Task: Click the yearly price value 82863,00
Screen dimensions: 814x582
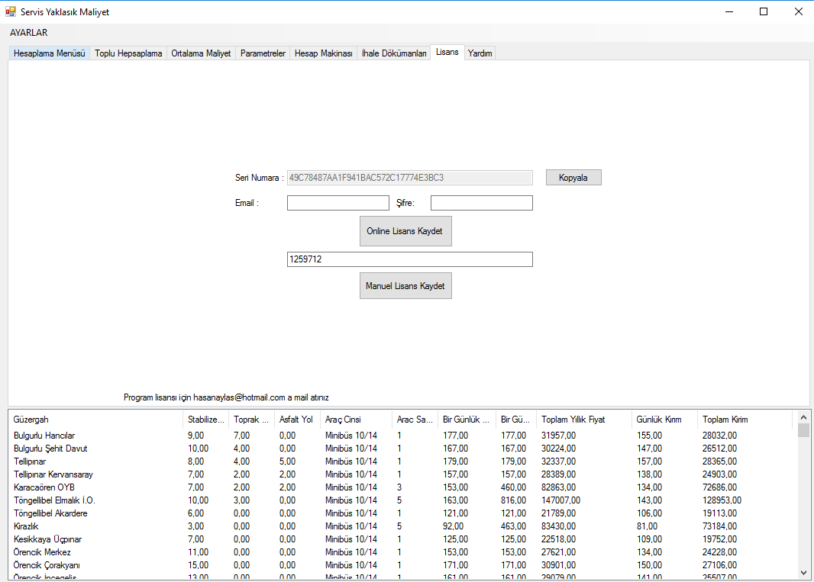Action: click(x=559, y=487)
